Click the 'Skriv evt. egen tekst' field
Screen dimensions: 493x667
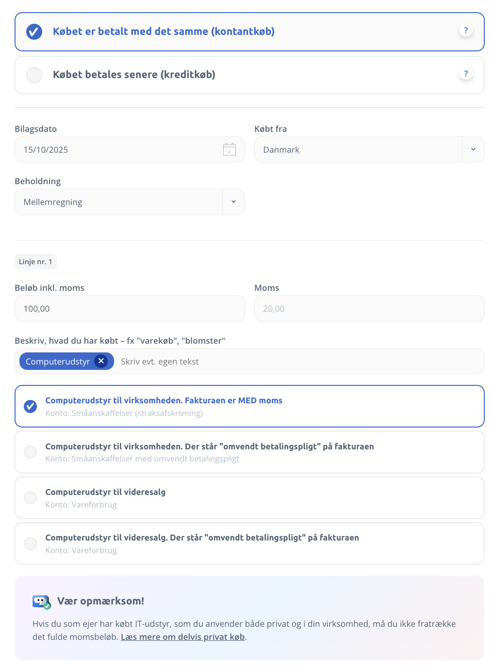pos(291,362)
